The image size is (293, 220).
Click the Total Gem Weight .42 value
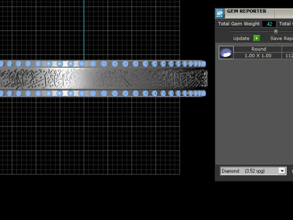pyautogui.click(x=269, y=24)
